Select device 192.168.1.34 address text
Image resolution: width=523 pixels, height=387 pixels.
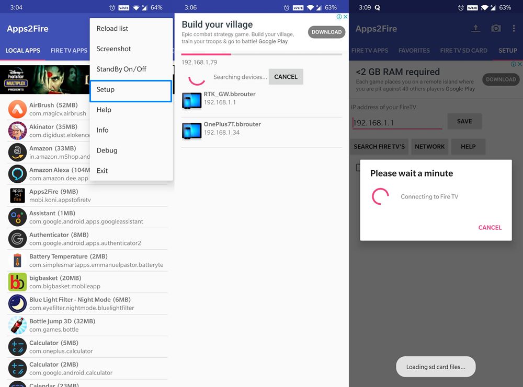[x=222, y=133]
